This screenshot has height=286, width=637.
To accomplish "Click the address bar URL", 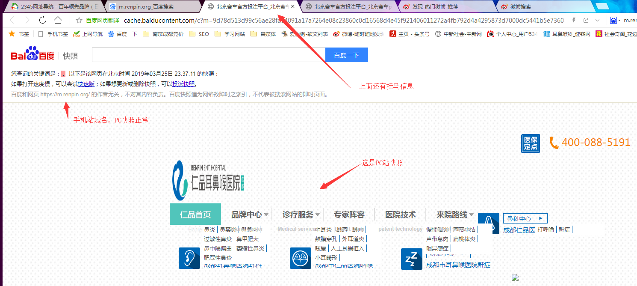I will click(344, 20).
